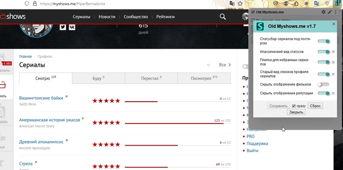Open Новости in top navigation
This screenshot has width=343, height=170.
point(107,17)
